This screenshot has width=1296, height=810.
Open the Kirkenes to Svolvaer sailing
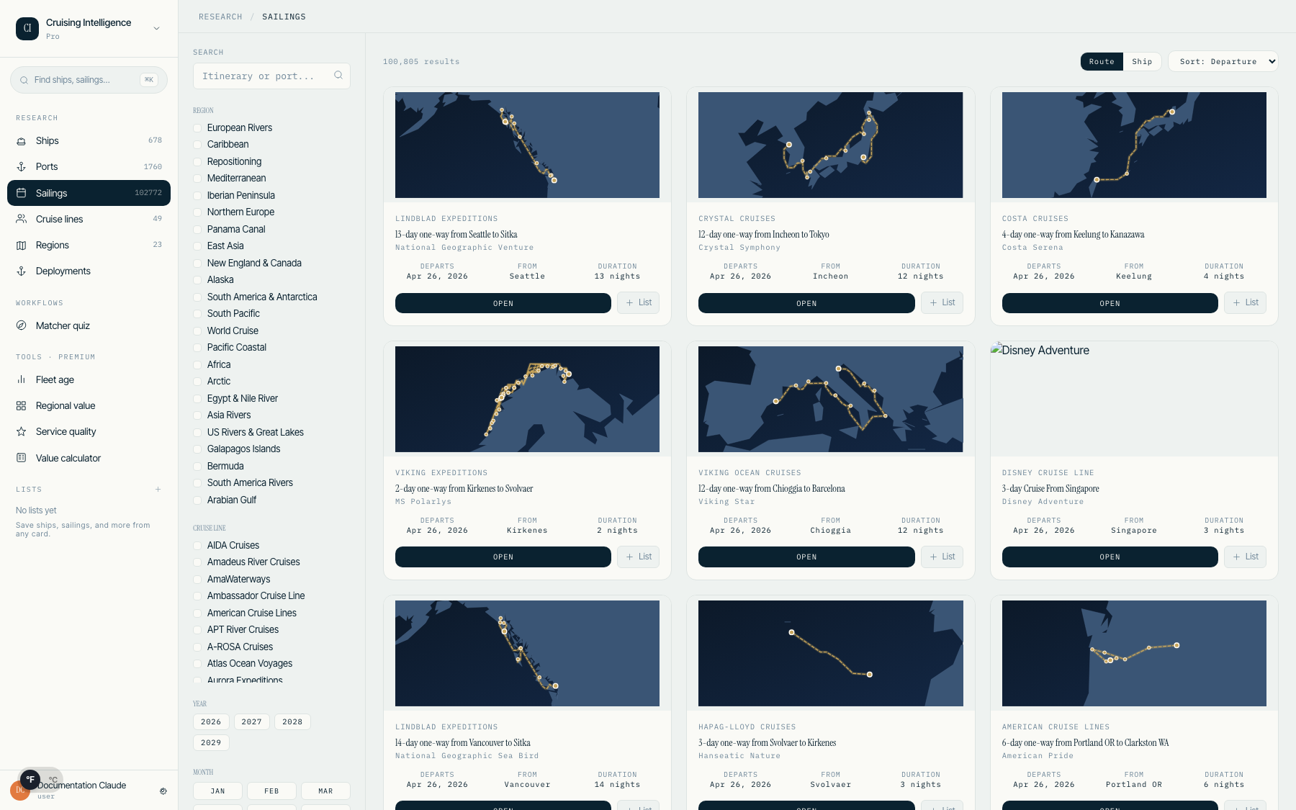coord(503,557)
